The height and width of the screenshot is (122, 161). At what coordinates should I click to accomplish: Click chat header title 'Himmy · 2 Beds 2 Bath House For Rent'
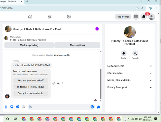click(x=37, y=29)
